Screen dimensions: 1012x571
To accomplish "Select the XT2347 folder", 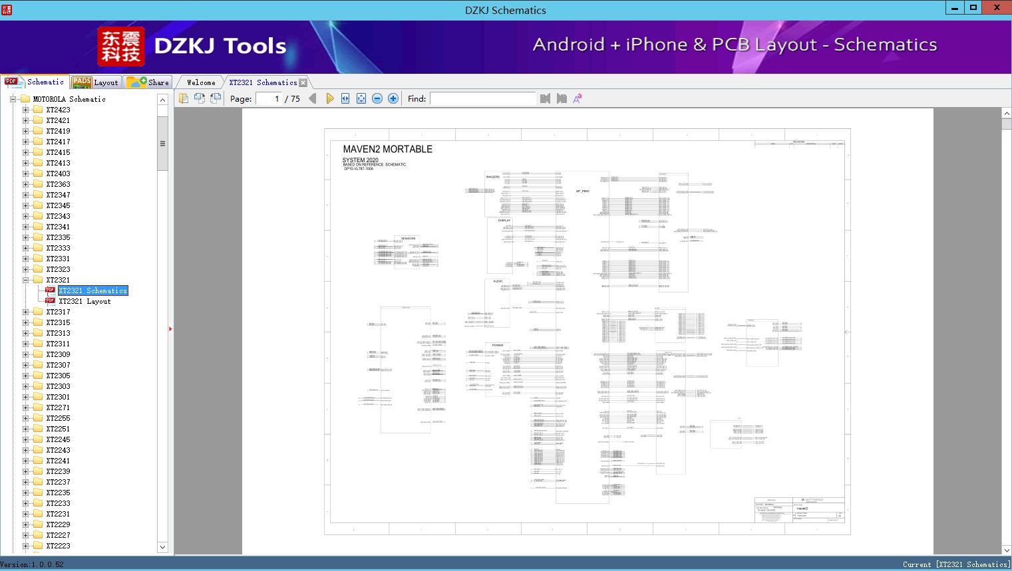I will 58,195.
